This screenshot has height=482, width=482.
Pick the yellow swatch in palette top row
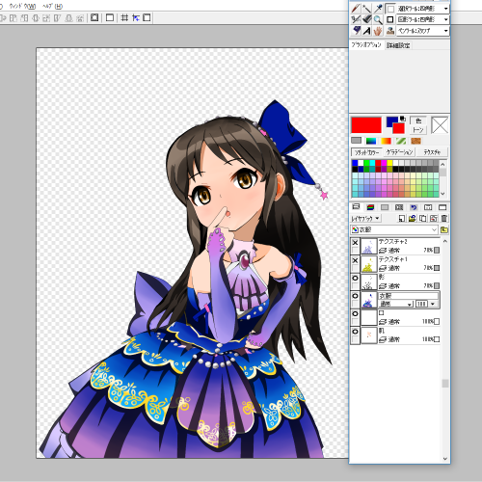[389, 163]
